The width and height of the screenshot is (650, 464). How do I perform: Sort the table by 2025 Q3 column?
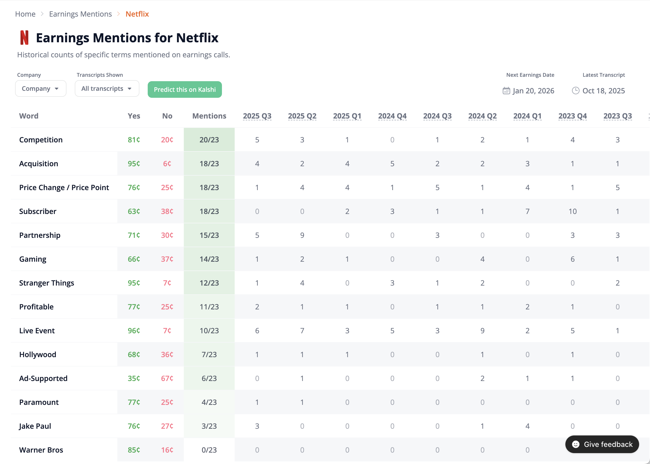(257, 116)
